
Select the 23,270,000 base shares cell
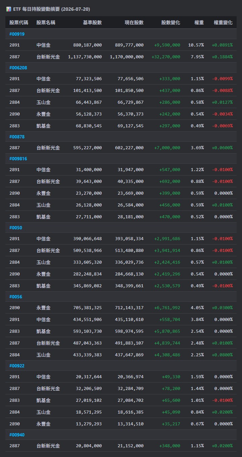[89, 193]
